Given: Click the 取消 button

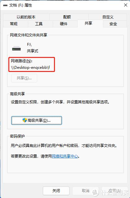Looking at the screenshot, I should 86,191.
